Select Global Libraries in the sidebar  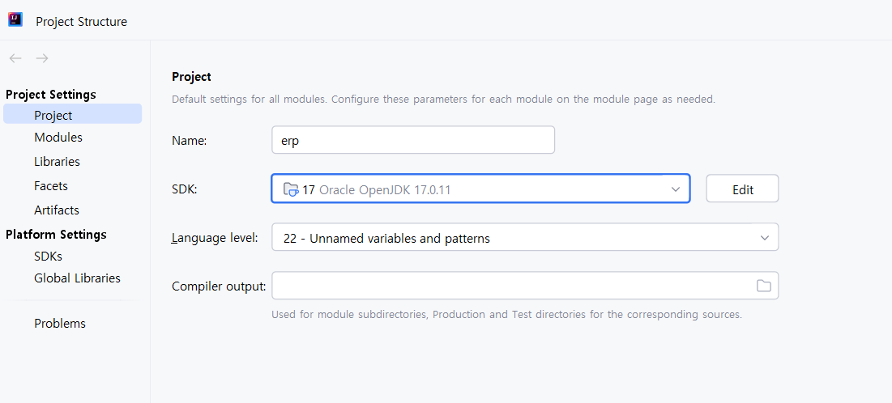pos(77,278)
